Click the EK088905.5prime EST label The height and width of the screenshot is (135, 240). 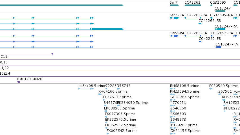tap(119, 109)
